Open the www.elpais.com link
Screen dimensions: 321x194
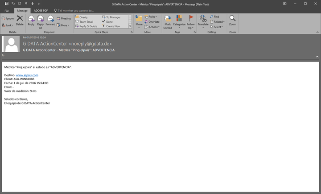click(27, 75)
